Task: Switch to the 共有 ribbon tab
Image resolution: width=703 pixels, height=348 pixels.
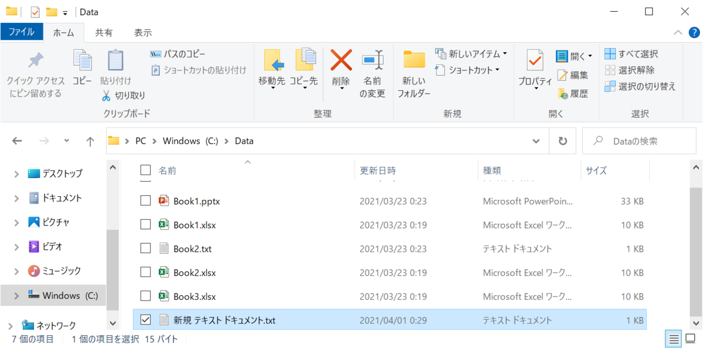Action: coord(104,33)
